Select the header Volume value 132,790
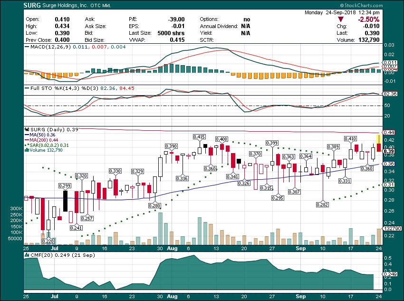404x301 pixels. click(x=369, y=40)
